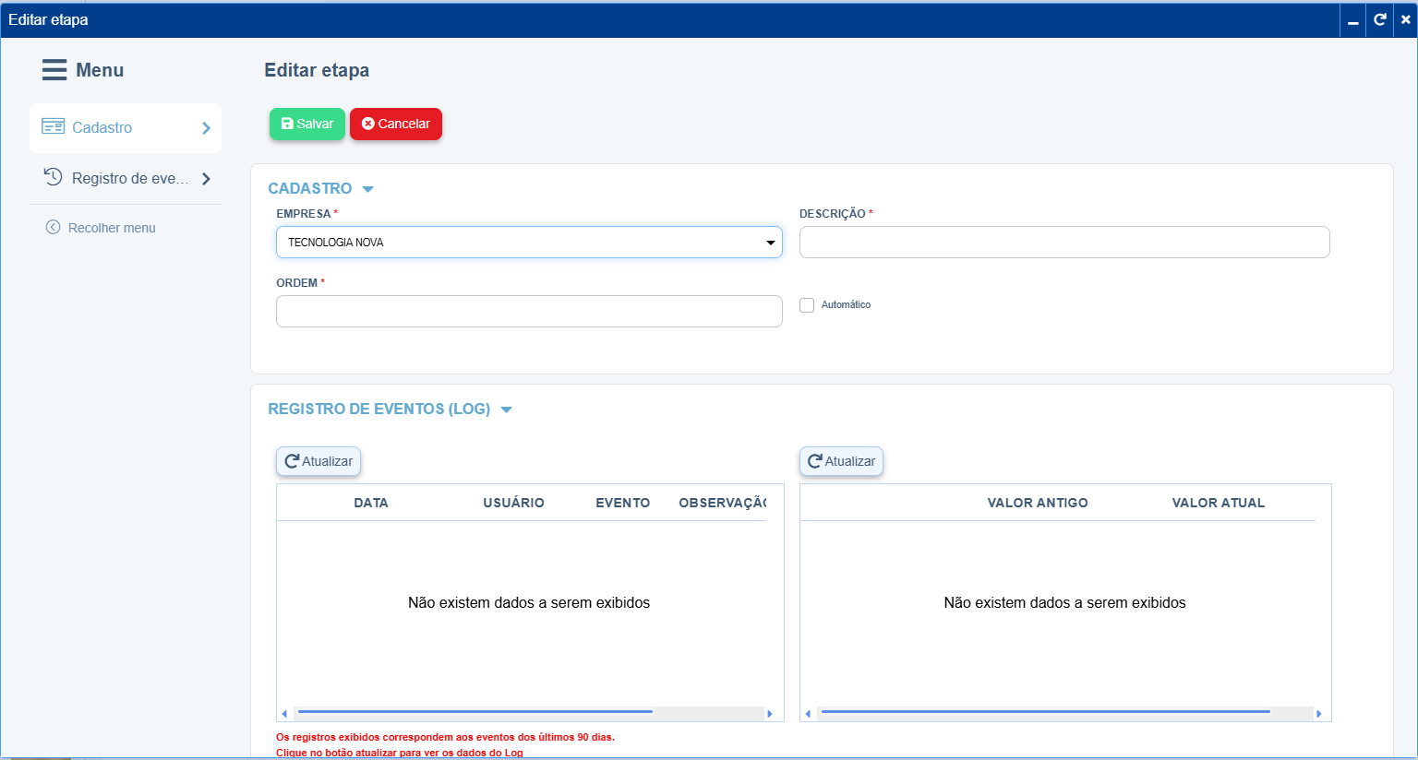Enable the Automático checkbox
The image size is (1418, 760).
point(807,304)
